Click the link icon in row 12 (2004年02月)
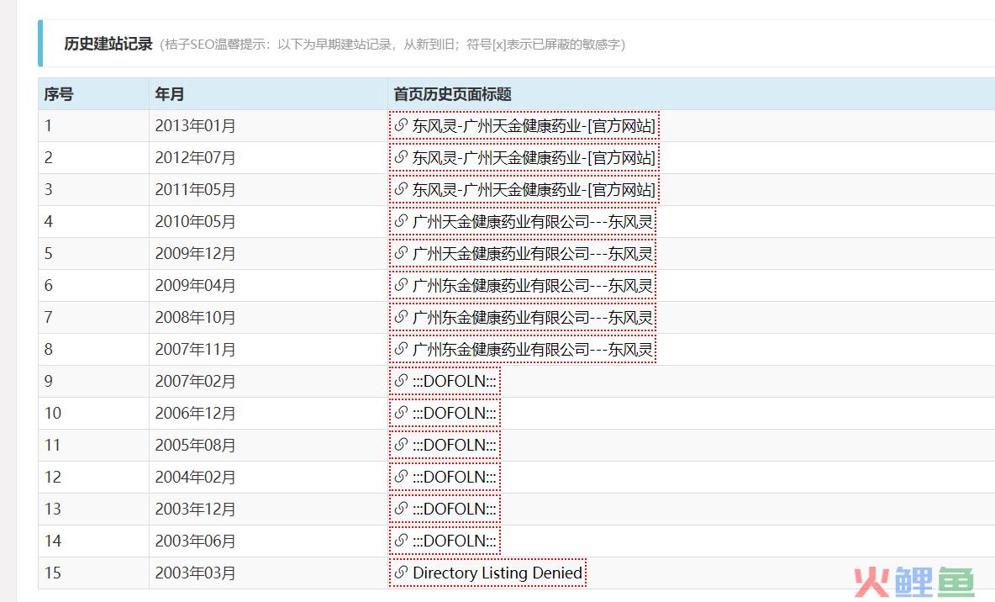 pos(400,476)
